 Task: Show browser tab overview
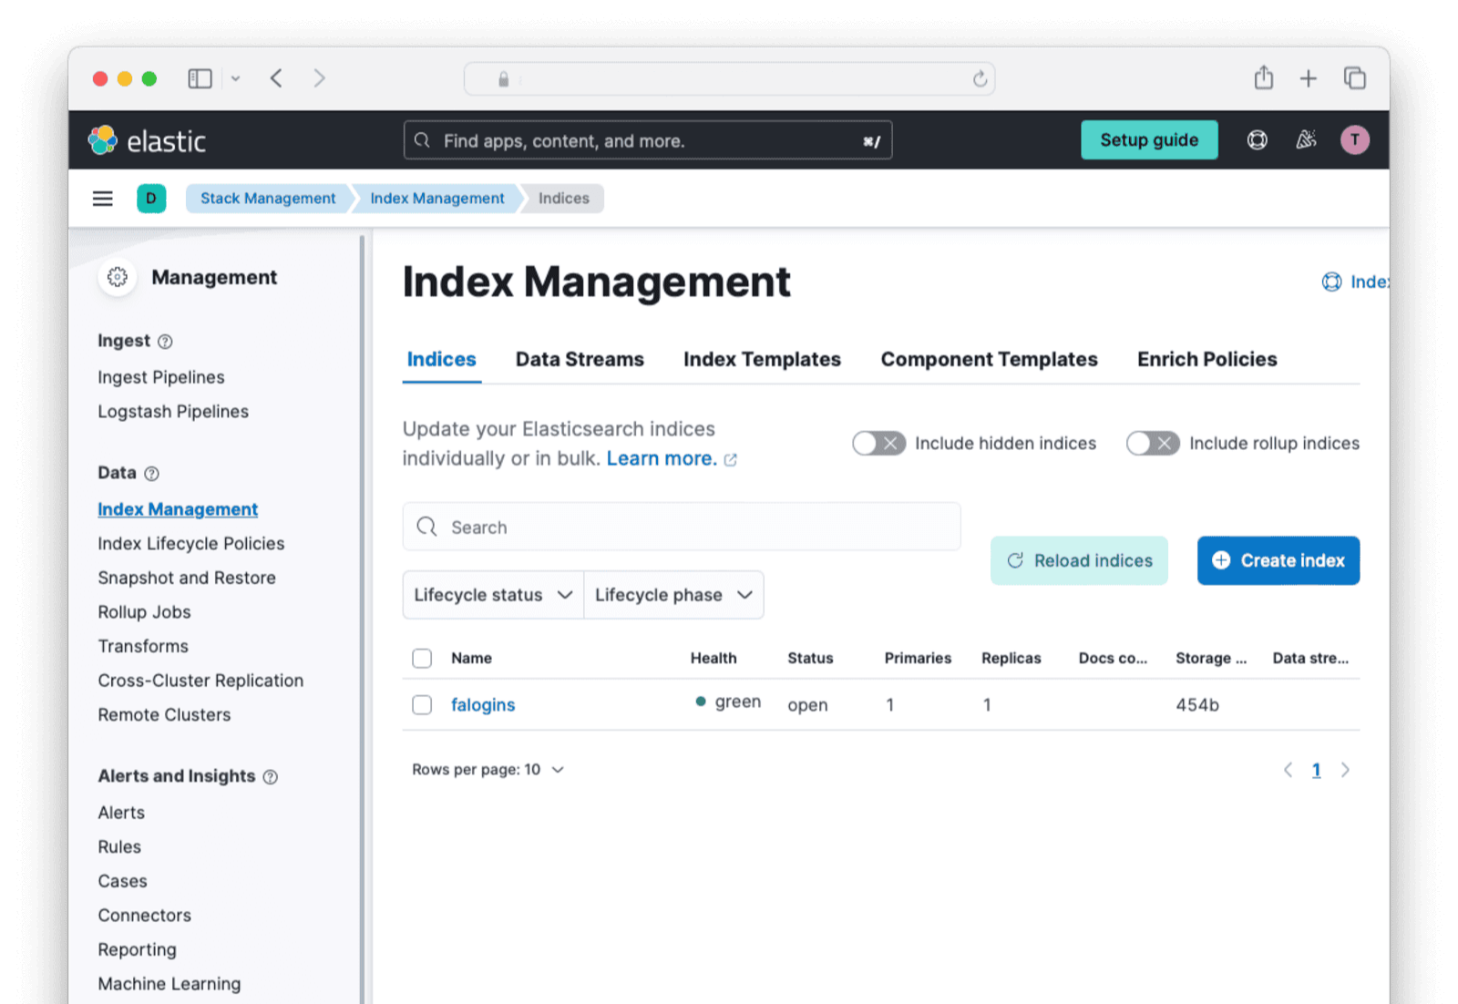pos(1355,78)
